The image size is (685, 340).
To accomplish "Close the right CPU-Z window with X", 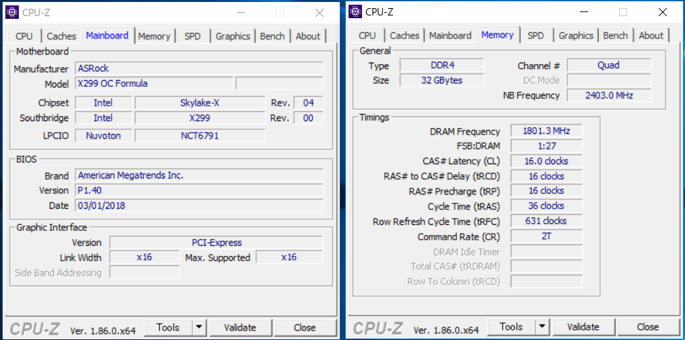I will click(663, 12).
